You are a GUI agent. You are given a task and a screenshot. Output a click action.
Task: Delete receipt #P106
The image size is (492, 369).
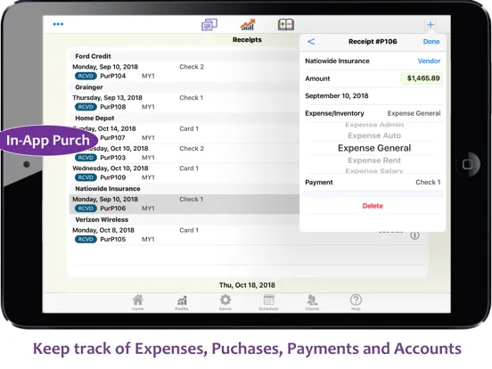coord(373,206)
